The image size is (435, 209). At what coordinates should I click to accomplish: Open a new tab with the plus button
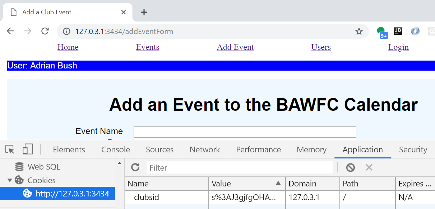coord(144,12)
